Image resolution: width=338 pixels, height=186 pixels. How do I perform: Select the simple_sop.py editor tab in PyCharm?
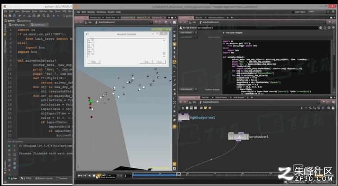[x=19, y=25]
